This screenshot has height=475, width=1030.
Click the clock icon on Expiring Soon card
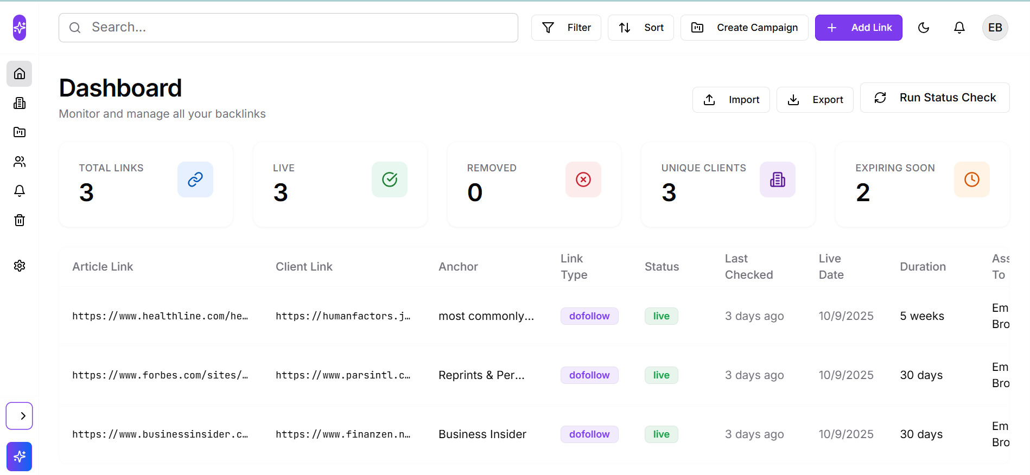pyautogui.click(x=972, y=179)
